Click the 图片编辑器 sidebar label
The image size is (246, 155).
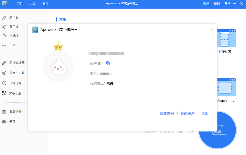[17, 63]
